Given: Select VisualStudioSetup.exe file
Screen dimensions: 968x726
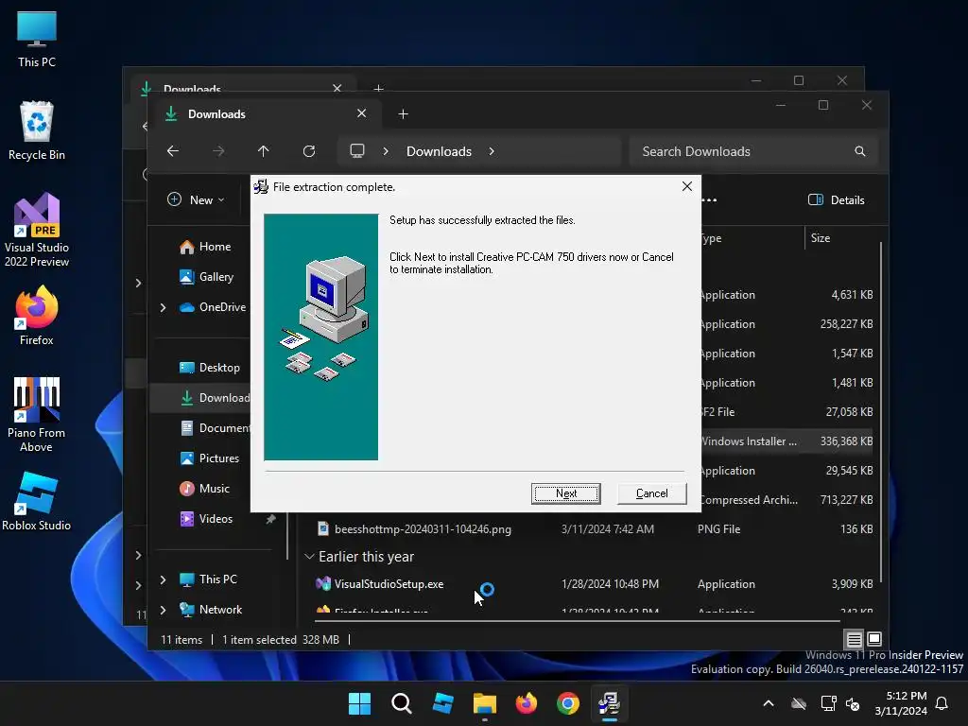Looking at the screenshot, I should (389, 584).
